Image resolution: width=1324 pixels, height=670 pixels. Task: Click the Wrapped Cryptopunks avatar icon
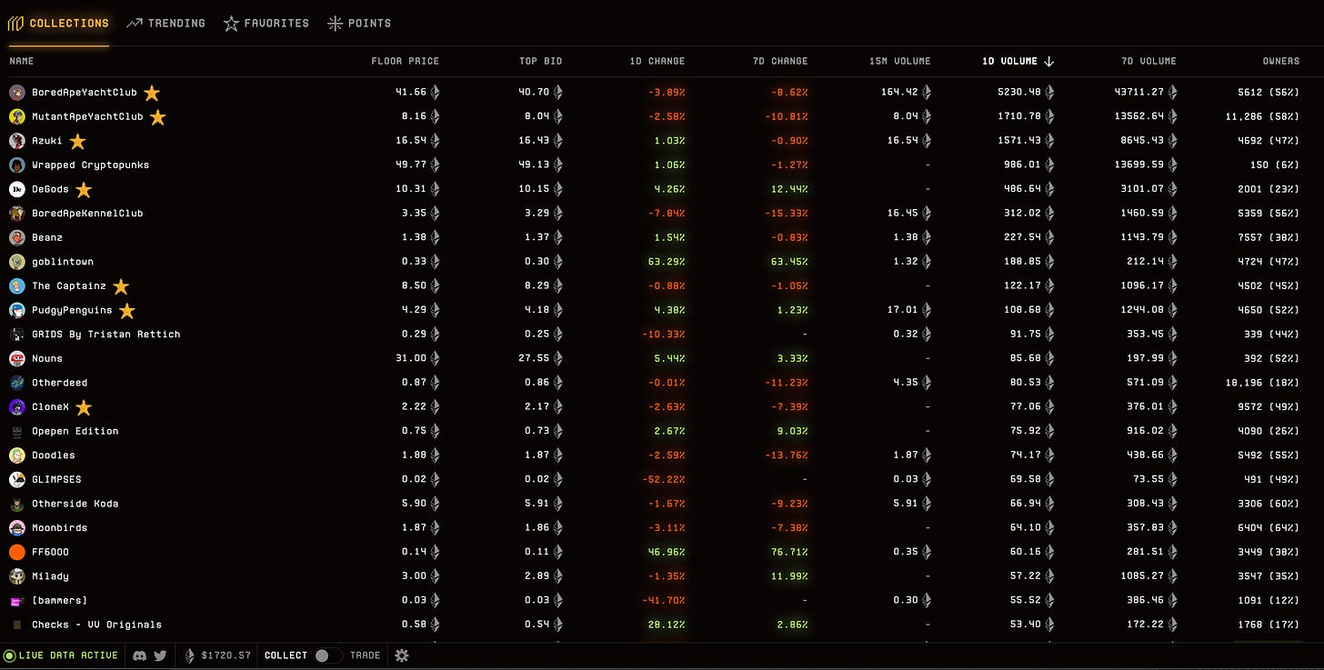17,165
